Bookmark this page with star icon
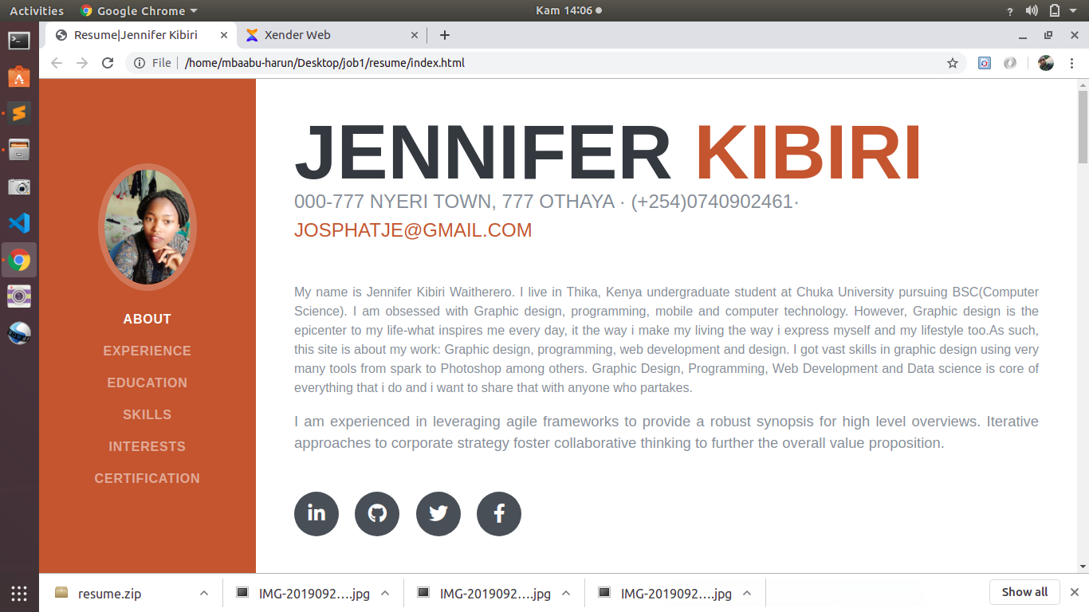The image size is (1089, 612). [x=952, y=63]
